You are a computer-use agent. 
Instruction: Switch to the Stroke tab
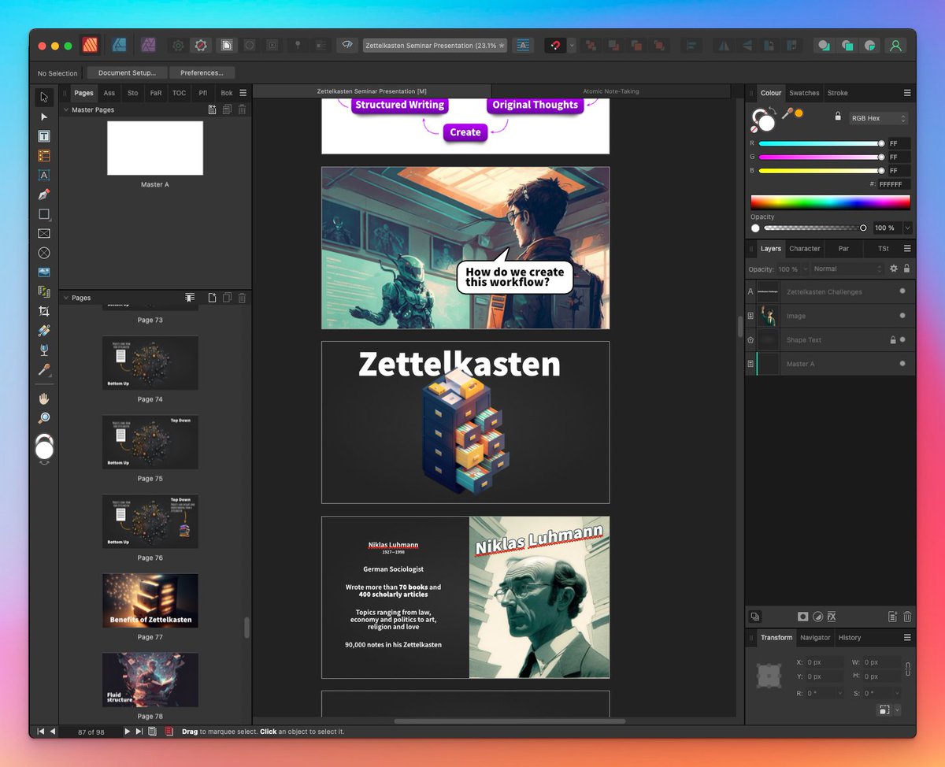pyautogui.click(x=837, y=93)
